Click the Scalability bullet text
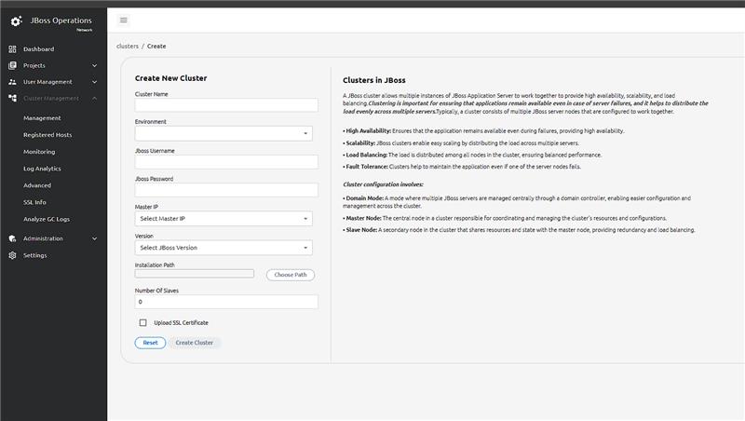The image size is (745, 421). coord(461,143)
